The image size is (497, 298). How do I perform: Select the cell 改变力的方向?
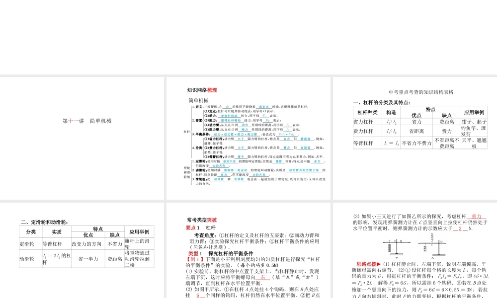click(88, 244)
